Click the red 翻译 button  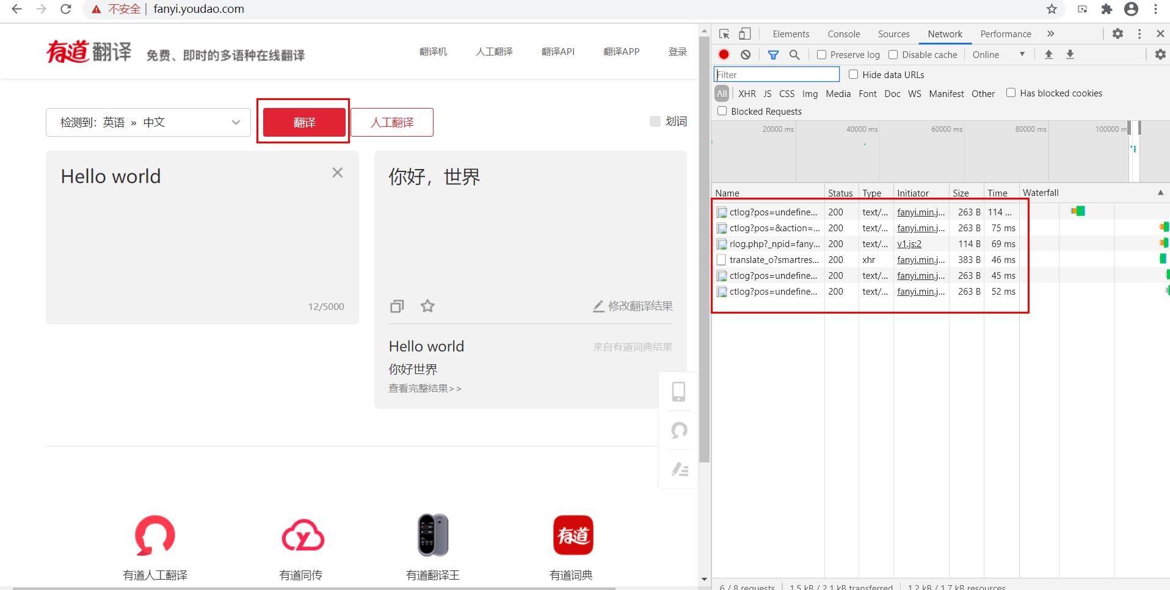tap(304, 122)
